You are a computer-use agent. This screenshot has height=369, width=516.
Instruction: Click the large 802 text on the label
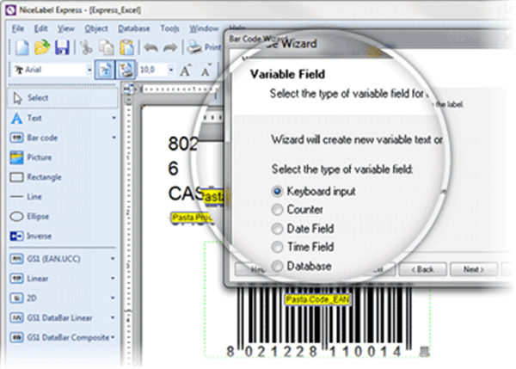(183, 144)
